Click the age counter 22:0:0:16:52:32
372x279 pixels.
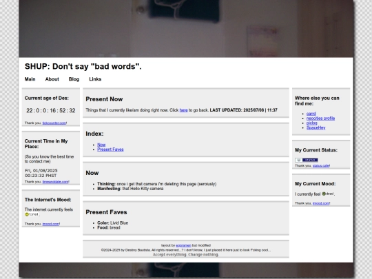coord(51,110)
